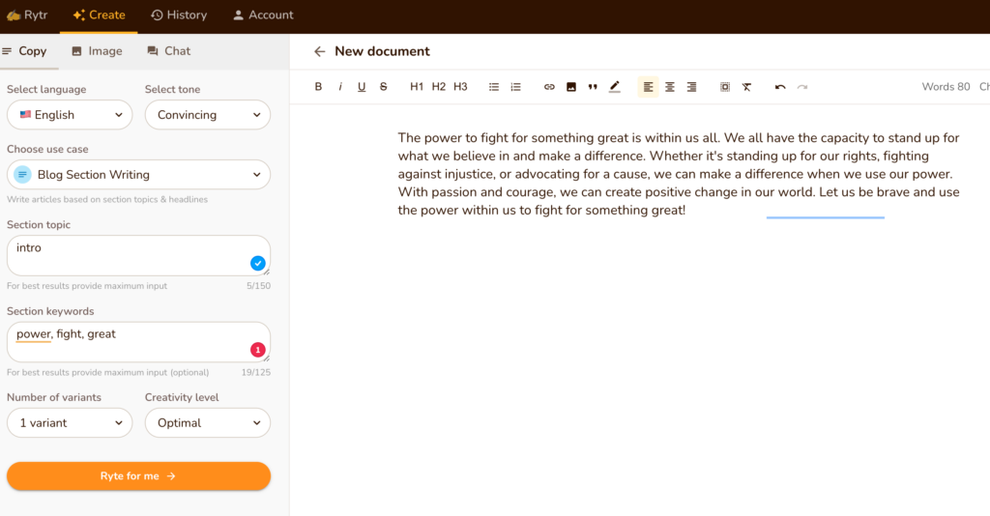Select the Copy tab
This screenshot has width=990, height=516.
pos(25,51)
